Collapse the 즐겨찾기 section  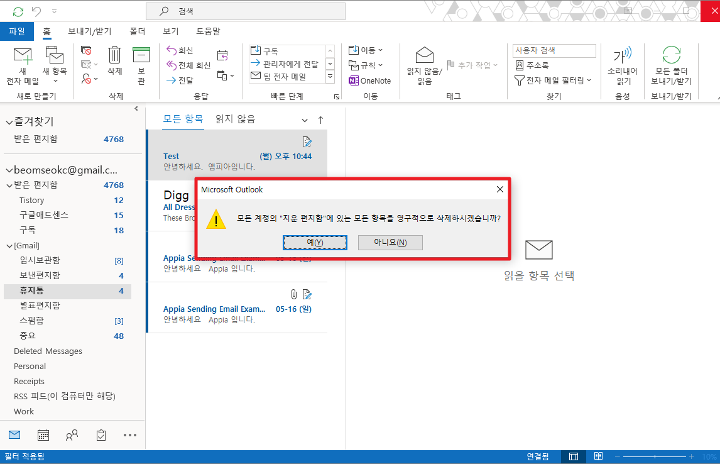(9, 122)
